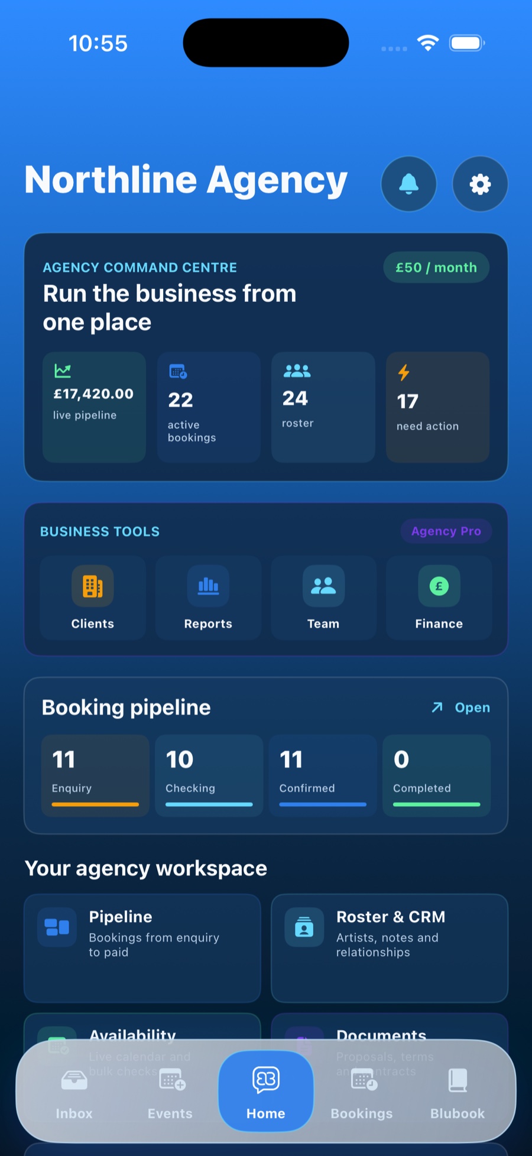This screenshot has width=532, height=1156.
Task: Switch to the Bookings tab
Action: click(362, 1093)
